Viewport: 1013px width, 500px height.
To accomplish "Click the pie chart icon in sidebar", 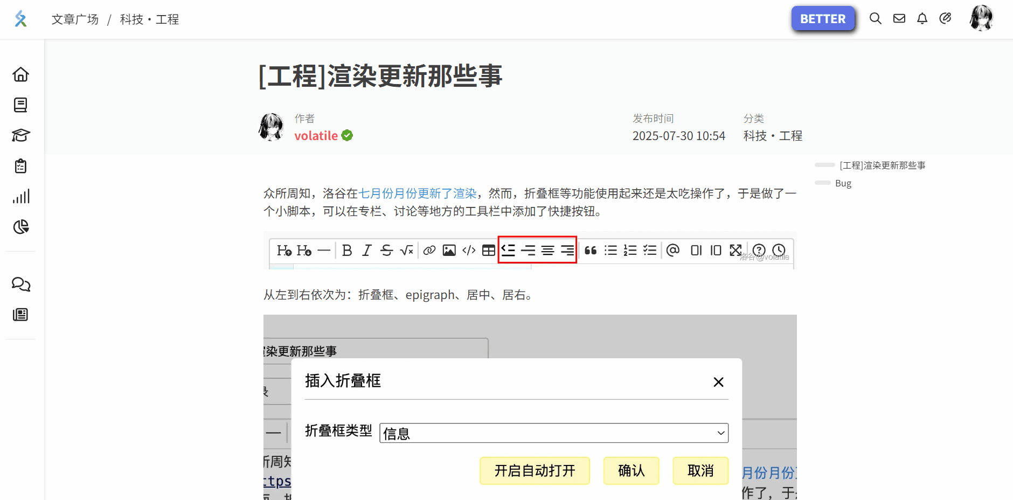I will pyautogui.click(x=21, y=227).
